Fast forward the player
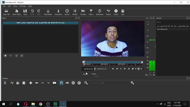 125,69
